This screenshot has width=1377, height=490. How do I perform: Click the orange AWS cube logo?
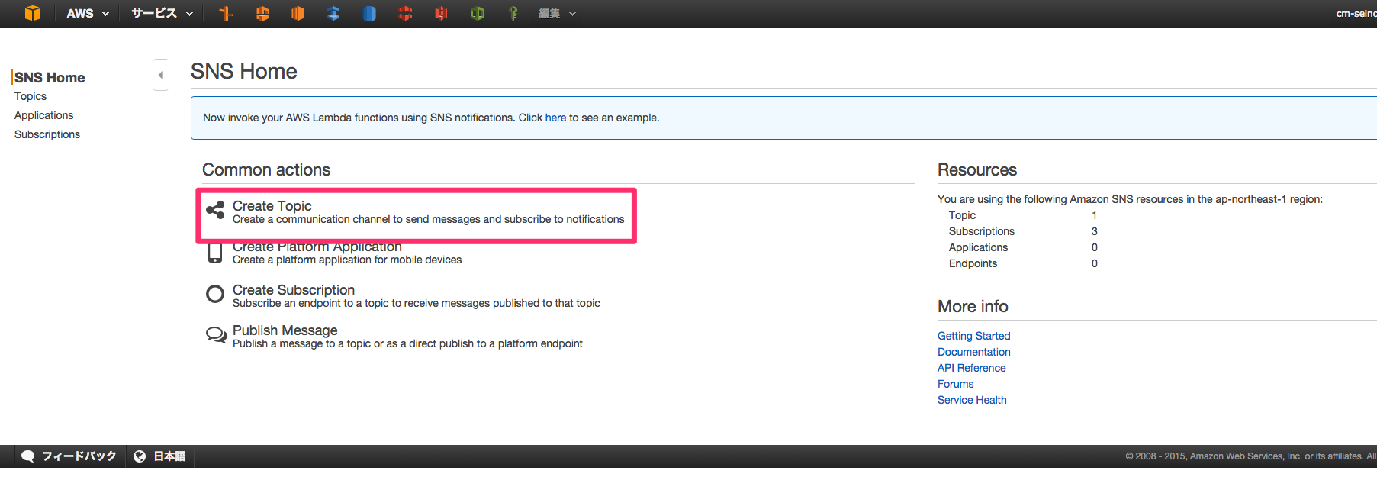tap(32, 13)
